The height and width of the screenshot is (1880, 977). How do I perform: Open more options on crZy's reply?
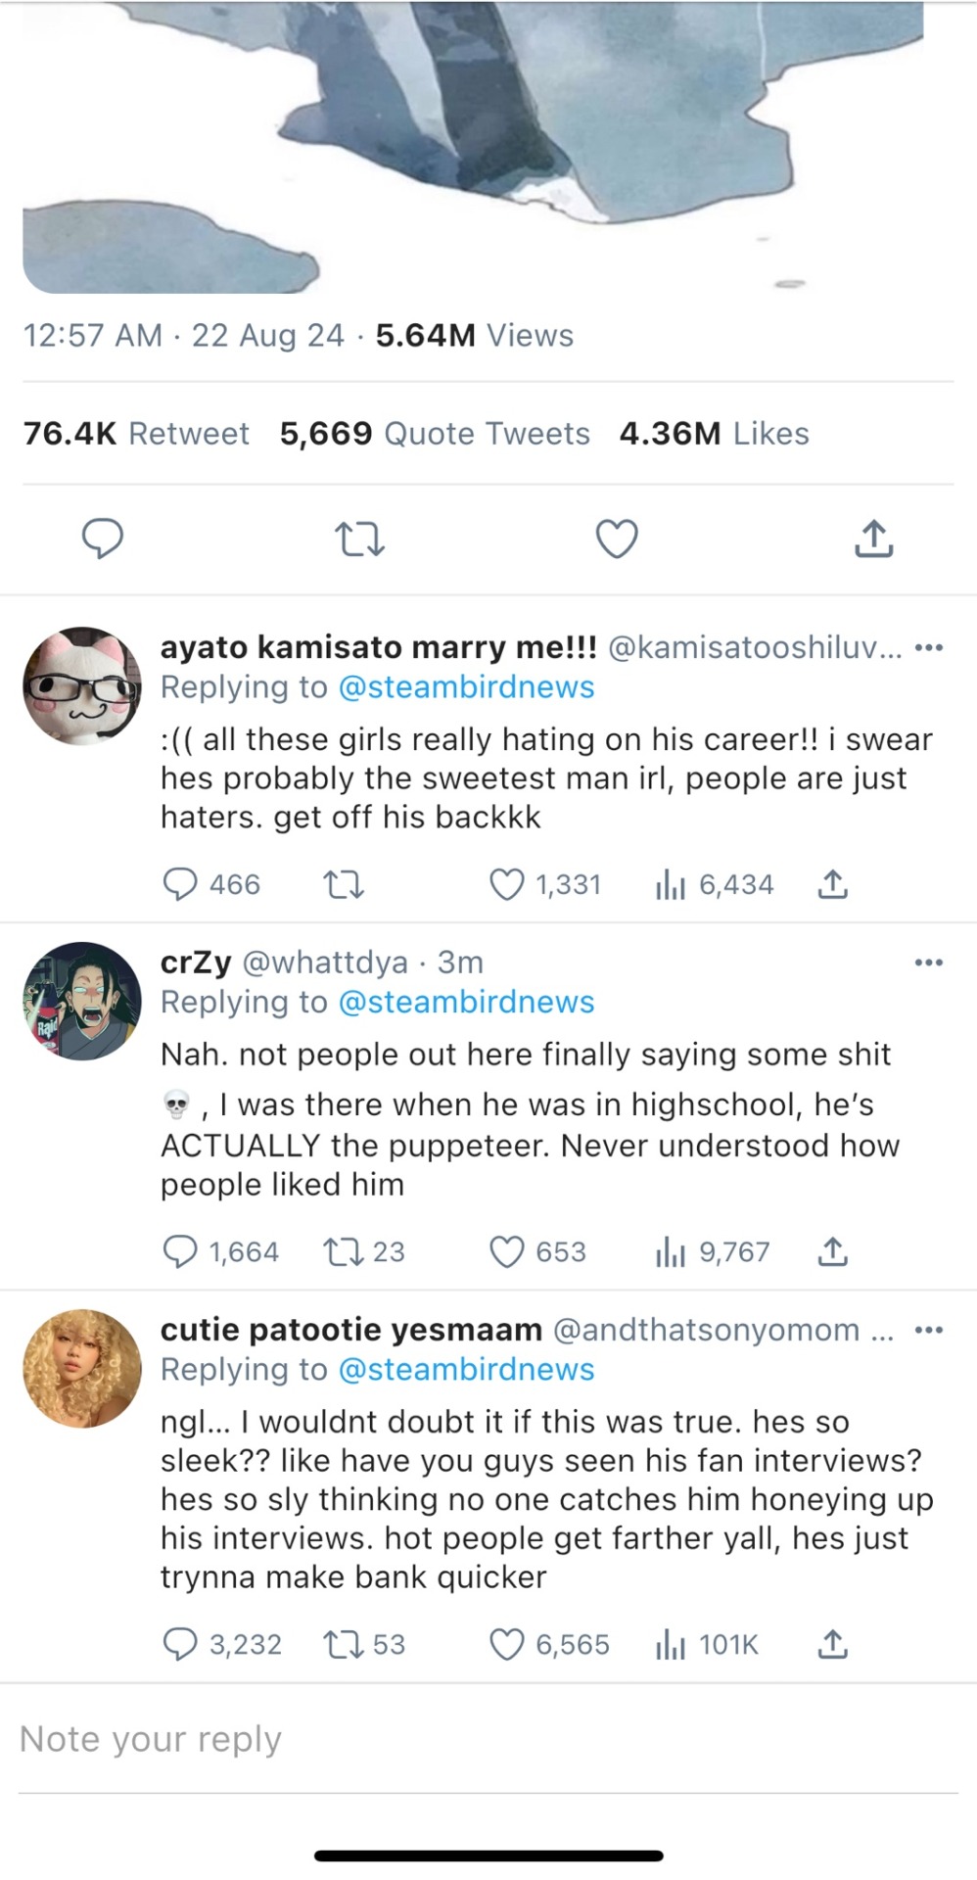[928, 963]
